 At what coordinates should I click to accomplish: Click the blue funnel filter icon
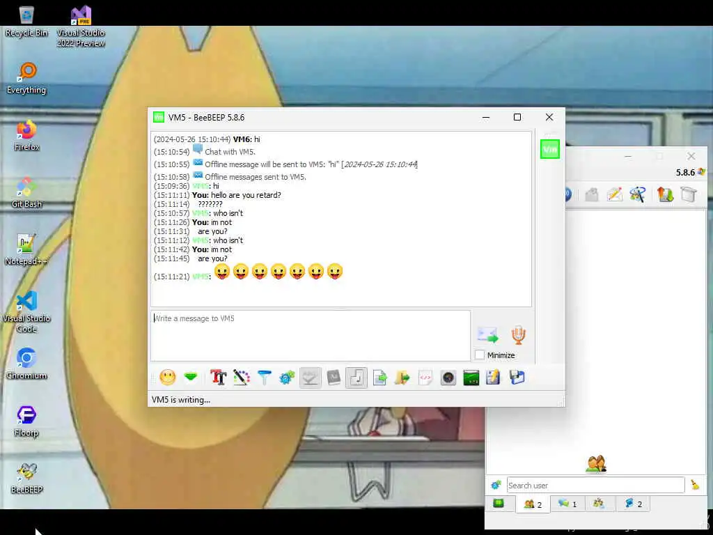(x=264, y=377)
